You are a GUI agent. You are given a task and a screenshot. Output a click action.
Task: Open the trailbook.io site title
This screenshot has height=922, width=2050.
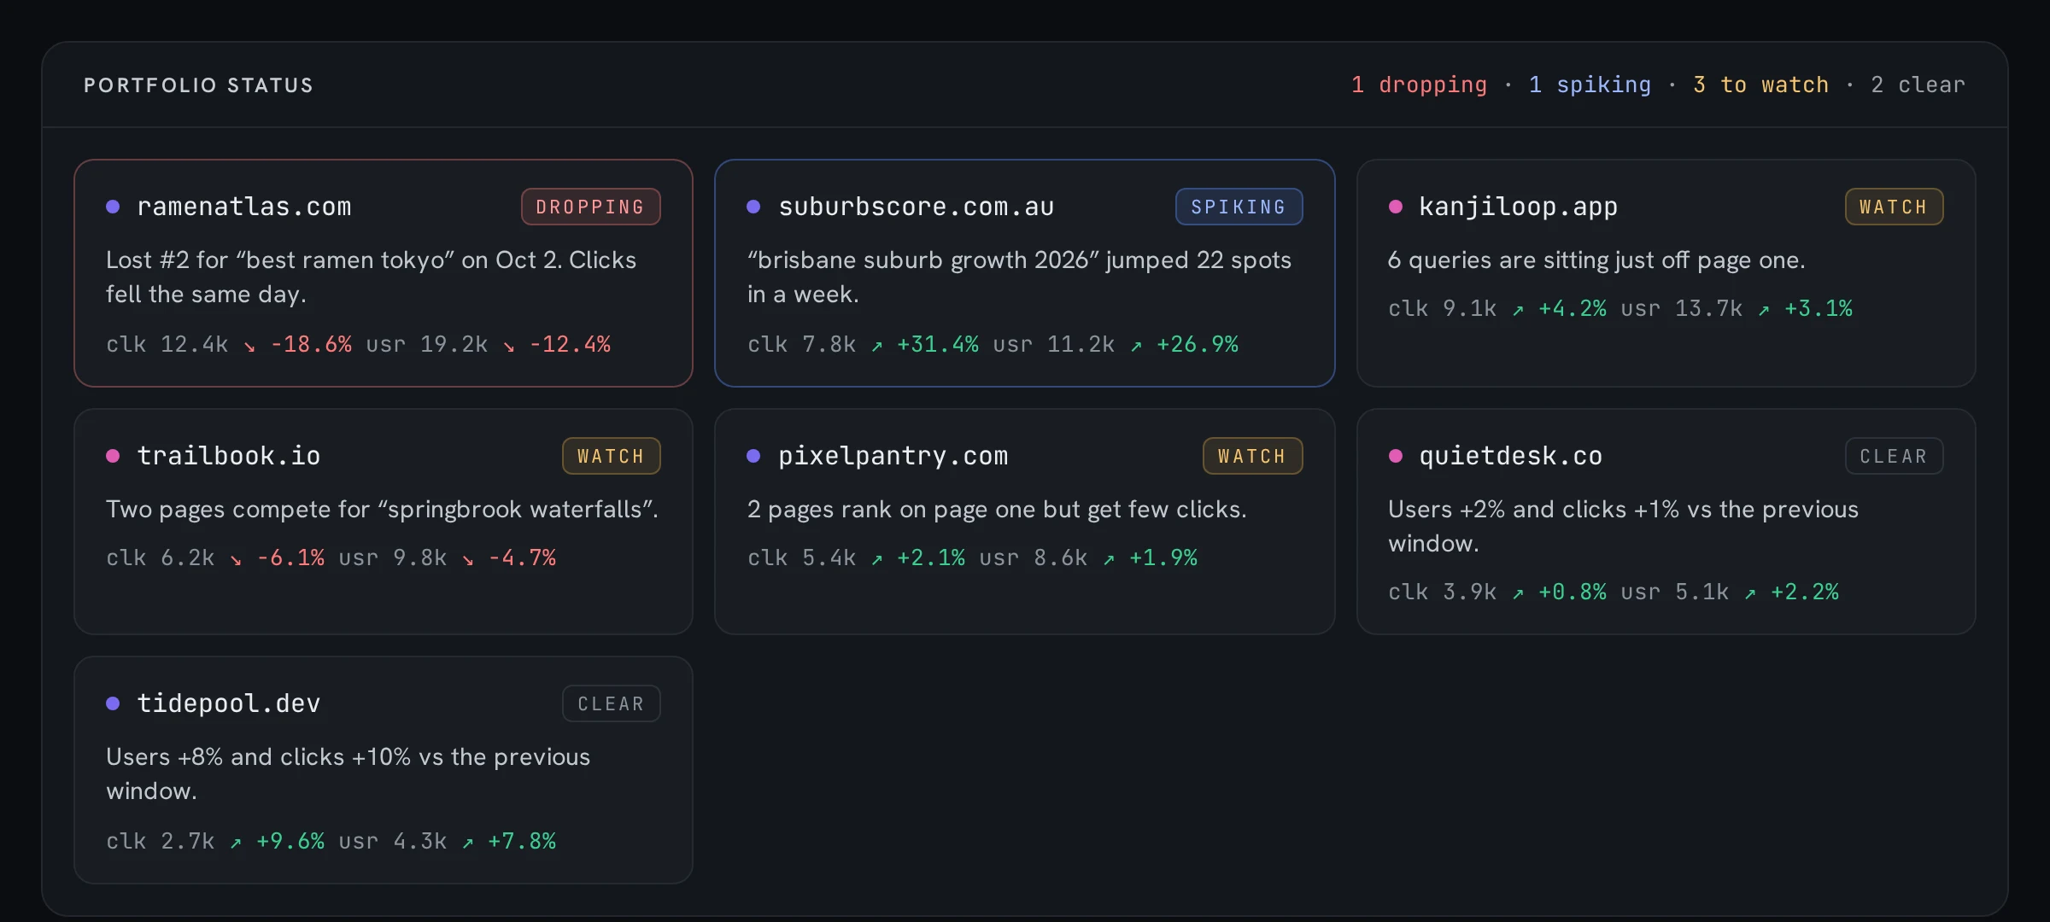pos(229,456)
